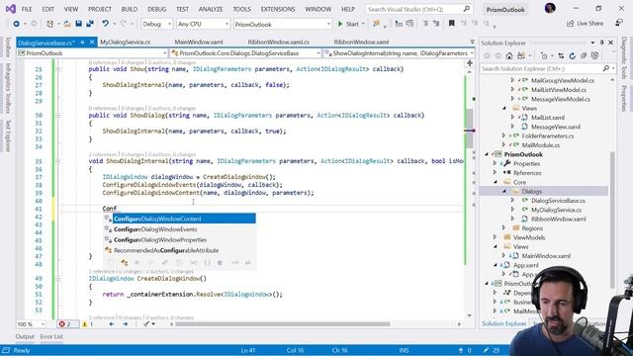The height and width of the screenshot is (356, 633).
Task: Open the 100 % zoom dropdown
Action: pos(31,324)
